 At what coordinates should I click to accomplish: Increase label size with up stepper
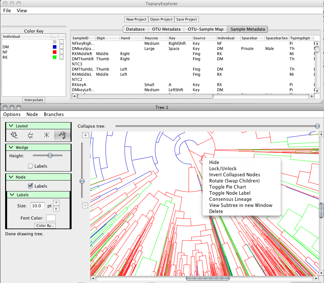tap(56, 203)
